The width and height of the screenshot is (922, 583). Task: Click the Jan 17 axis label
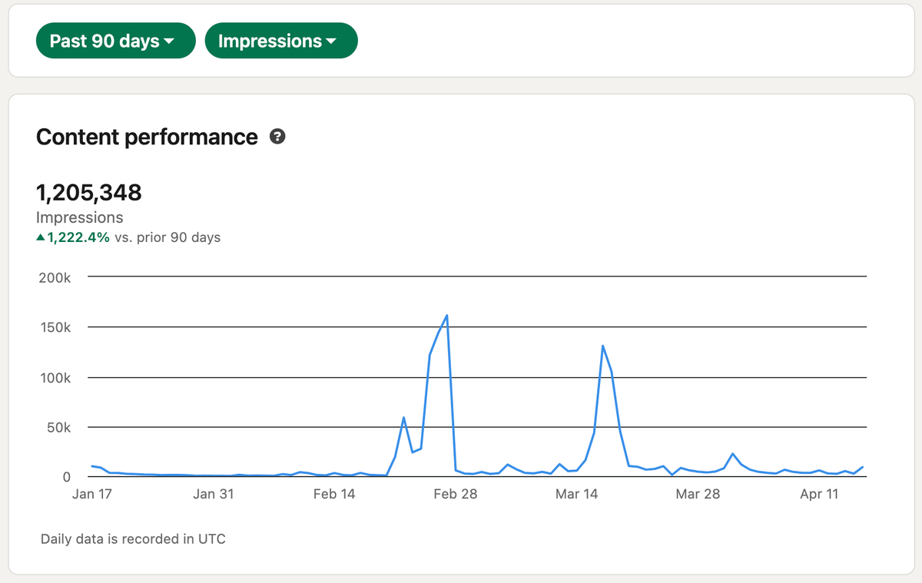91,494
